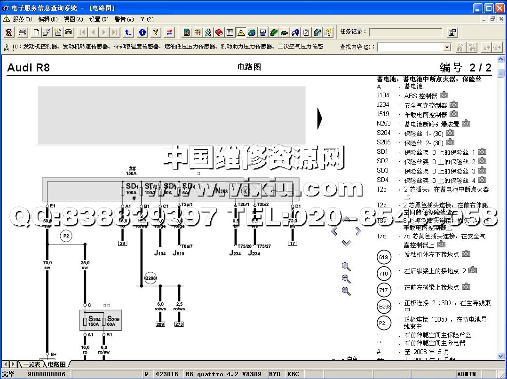Click the green book icon in the toolbar

(274, 32)
